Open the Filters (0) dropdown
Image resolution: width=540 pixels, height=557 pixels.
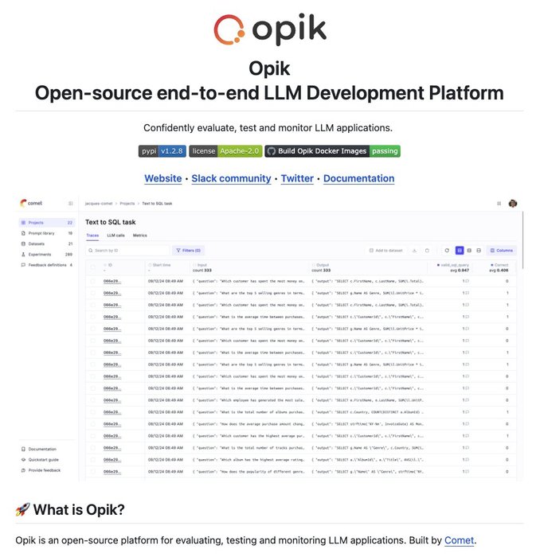pos(189,251)
